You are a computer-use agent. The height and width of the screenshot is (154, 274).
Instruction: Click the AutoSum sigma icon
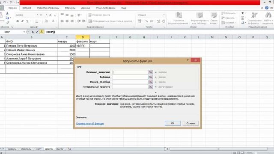pos(243,13)
